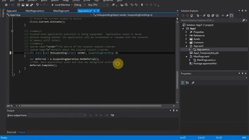The height and width of the screenshot is (140, 249).
Task: Click the Properties wrench icon in Solution Explorer toolbar
Action: pos(227,16)
